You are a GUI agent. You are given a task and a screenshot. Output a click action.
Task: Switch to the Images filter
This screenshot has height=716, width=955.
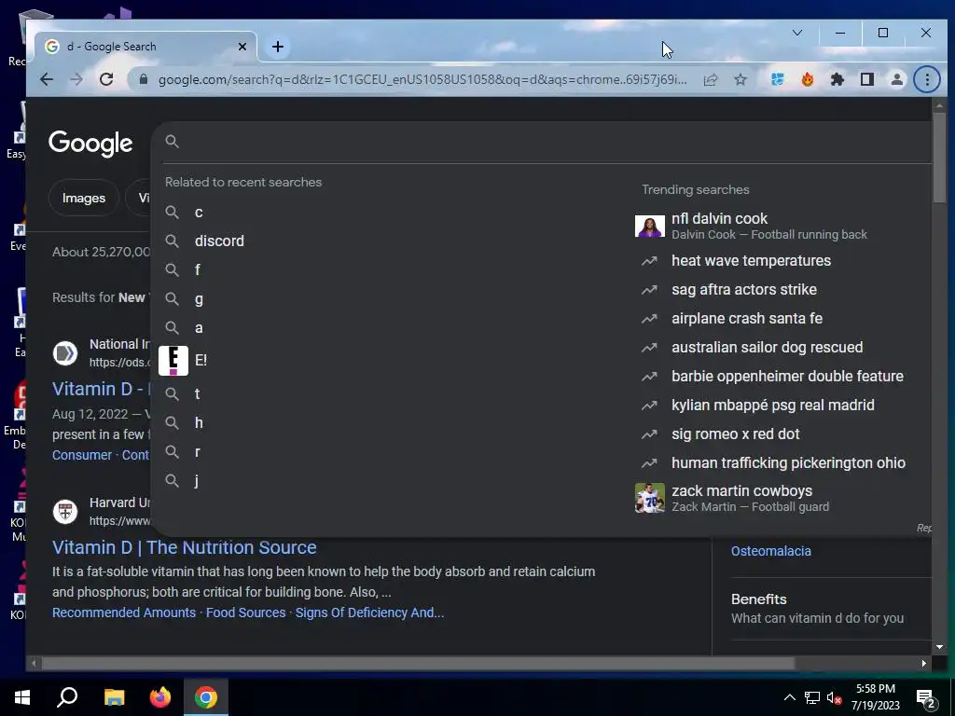(83, 198)
